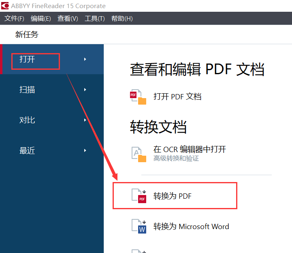Click the 高级转换和验证 subtitle text
This screenshot has height=253, width=292.
click(176, 158)
